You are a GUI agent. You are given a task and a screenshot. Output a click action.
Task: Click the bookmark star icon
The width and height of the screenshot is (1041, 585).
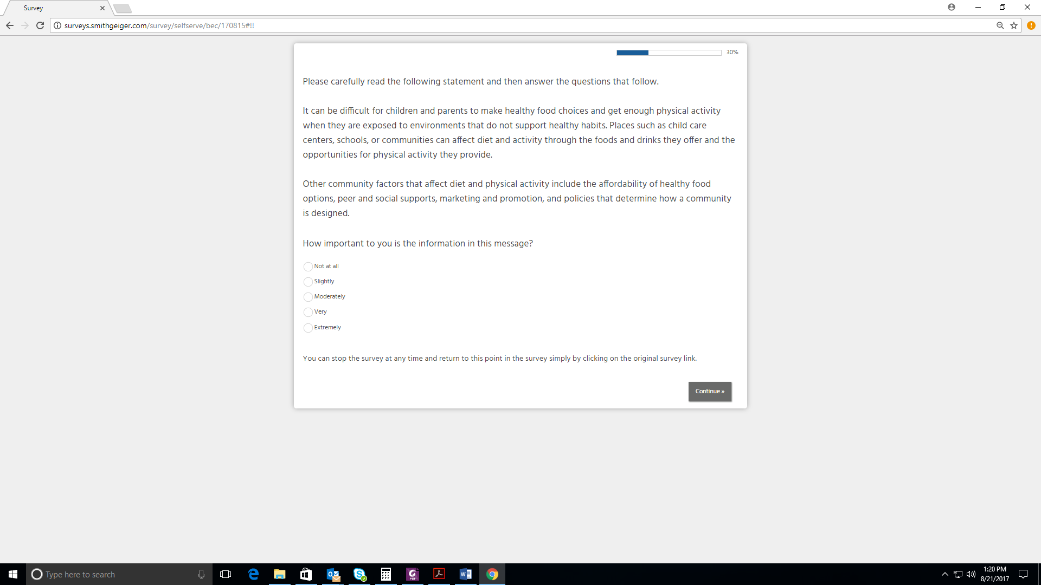pos(1014,25)
